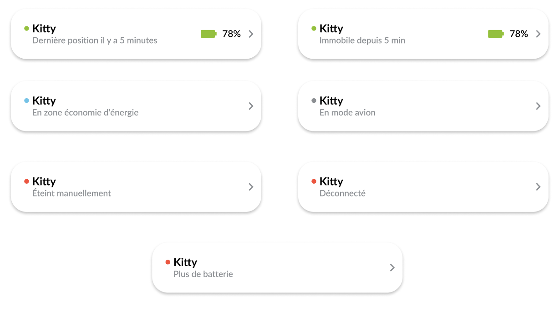Image resolution: width=559 pixels, height=322 pixels.
Task: Open chevron on 'En mode avion' card
Action: tap(538, 106)
